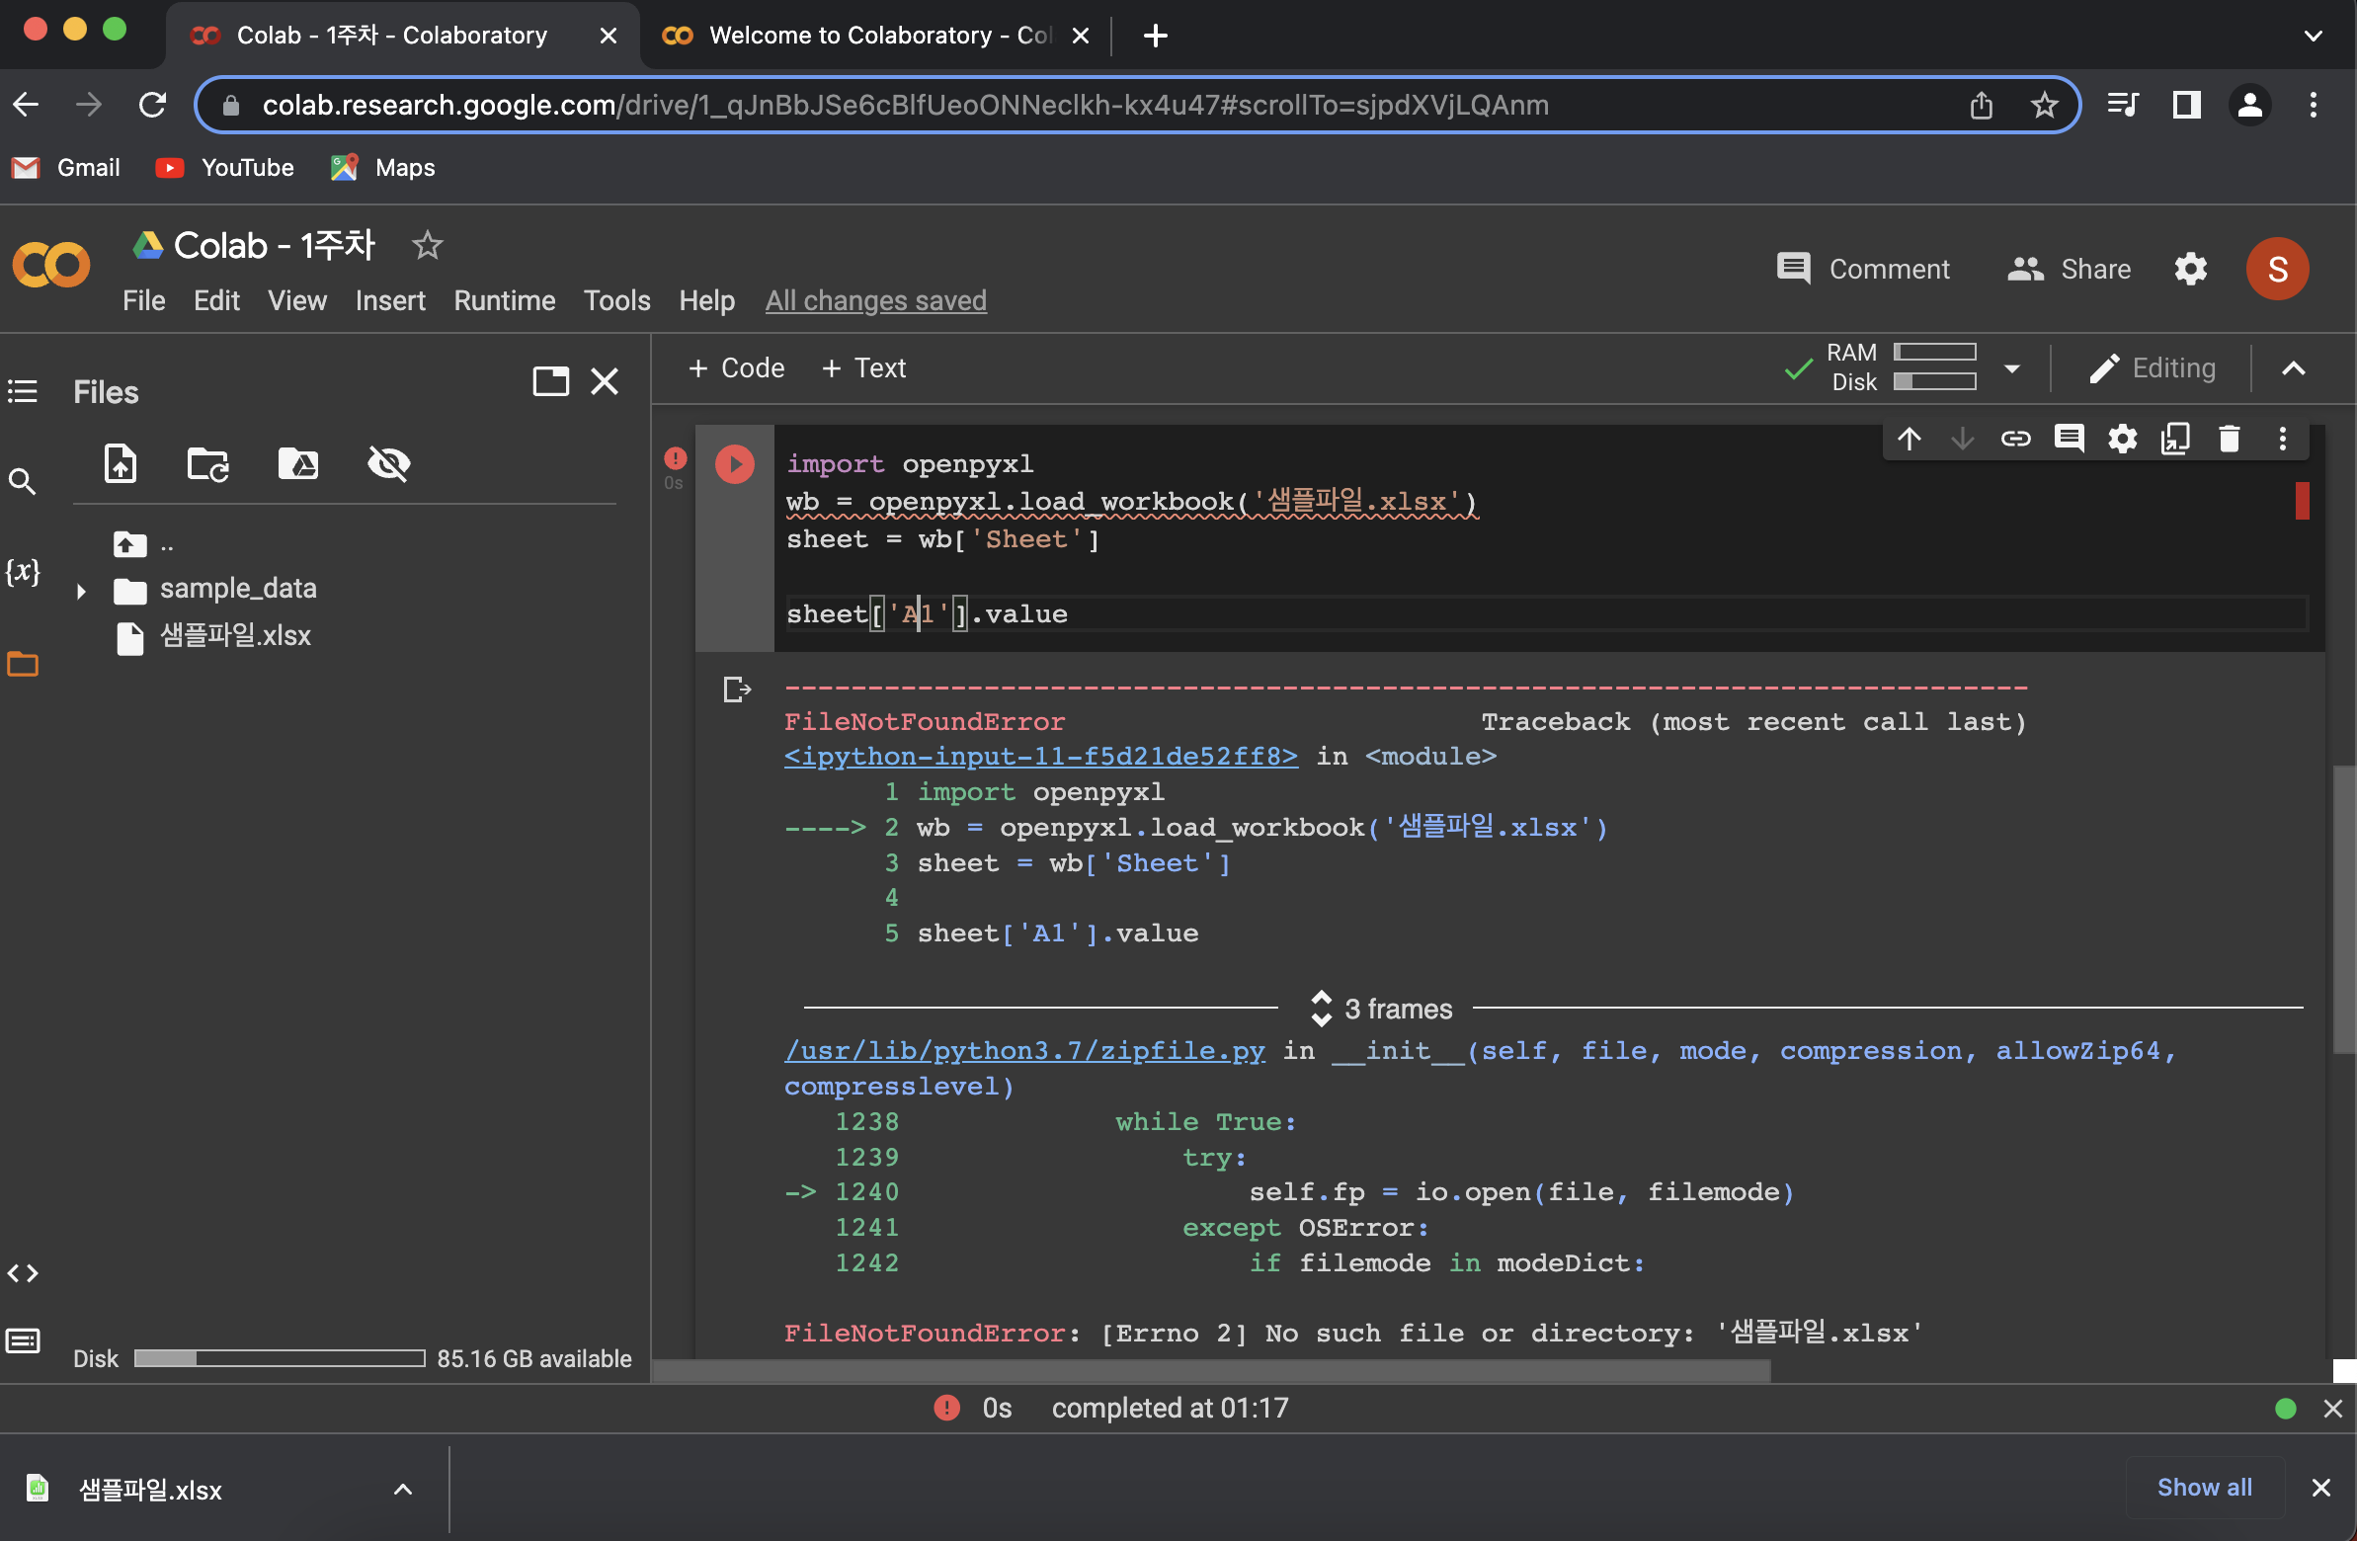Open the terminal panel icon
This screenshot has height=1541, width=2357.
click(x=23, y=1340)
